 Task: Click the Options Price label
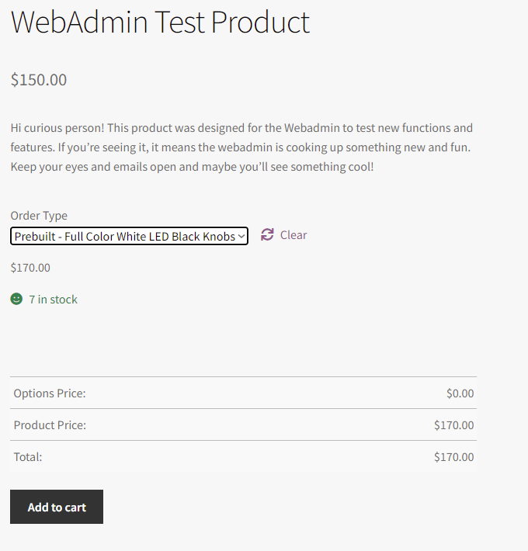pos(50,393)
